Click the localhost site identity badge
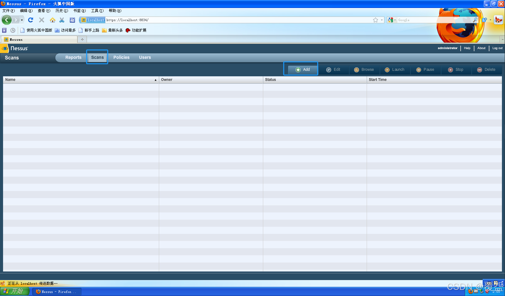505x296 pixels. point(92,20)
